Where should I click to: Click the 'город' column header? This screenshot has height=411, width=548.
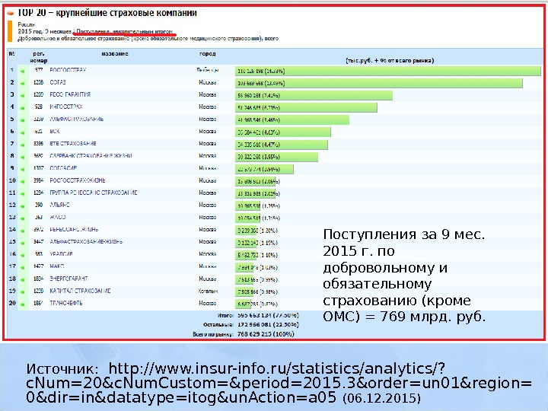(207, 54)
